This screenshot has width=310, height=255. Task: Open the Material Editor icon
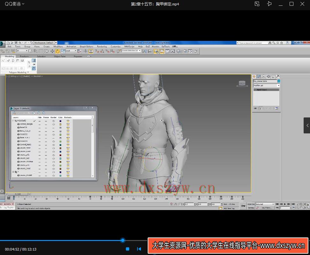[179, 51]
